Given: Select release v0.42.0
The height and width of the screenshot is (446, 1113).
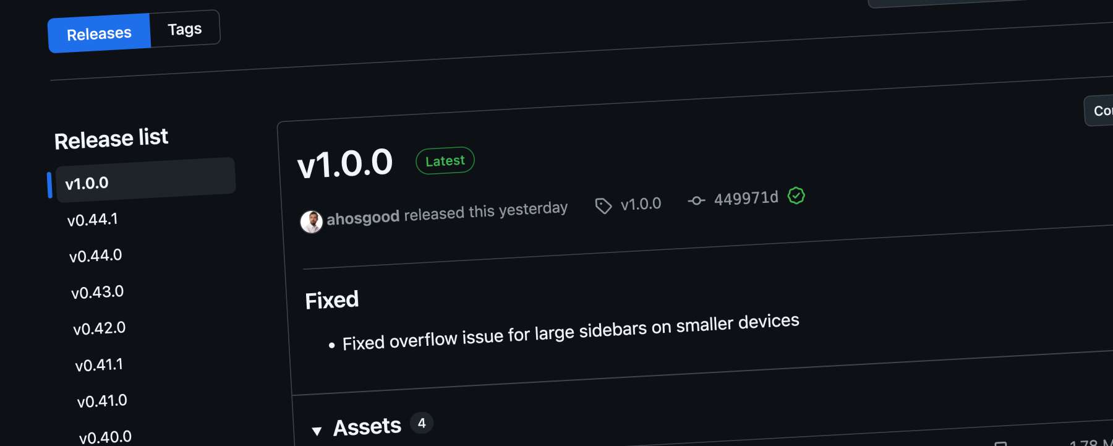Looking at the screenshot, I should [x=100, y=328].
